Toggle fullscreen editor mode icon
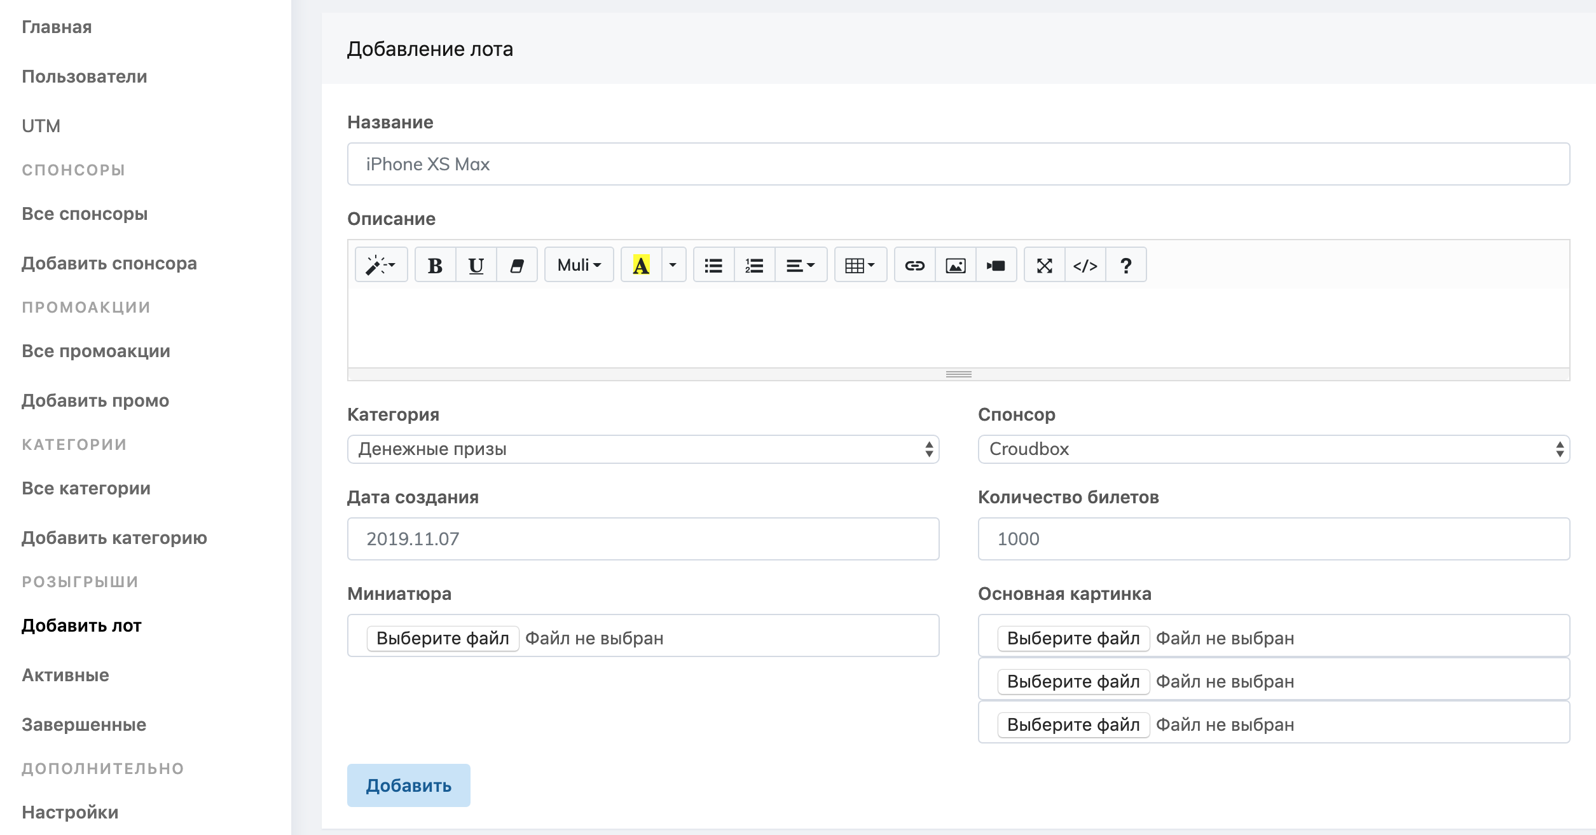 [1044, 265]
